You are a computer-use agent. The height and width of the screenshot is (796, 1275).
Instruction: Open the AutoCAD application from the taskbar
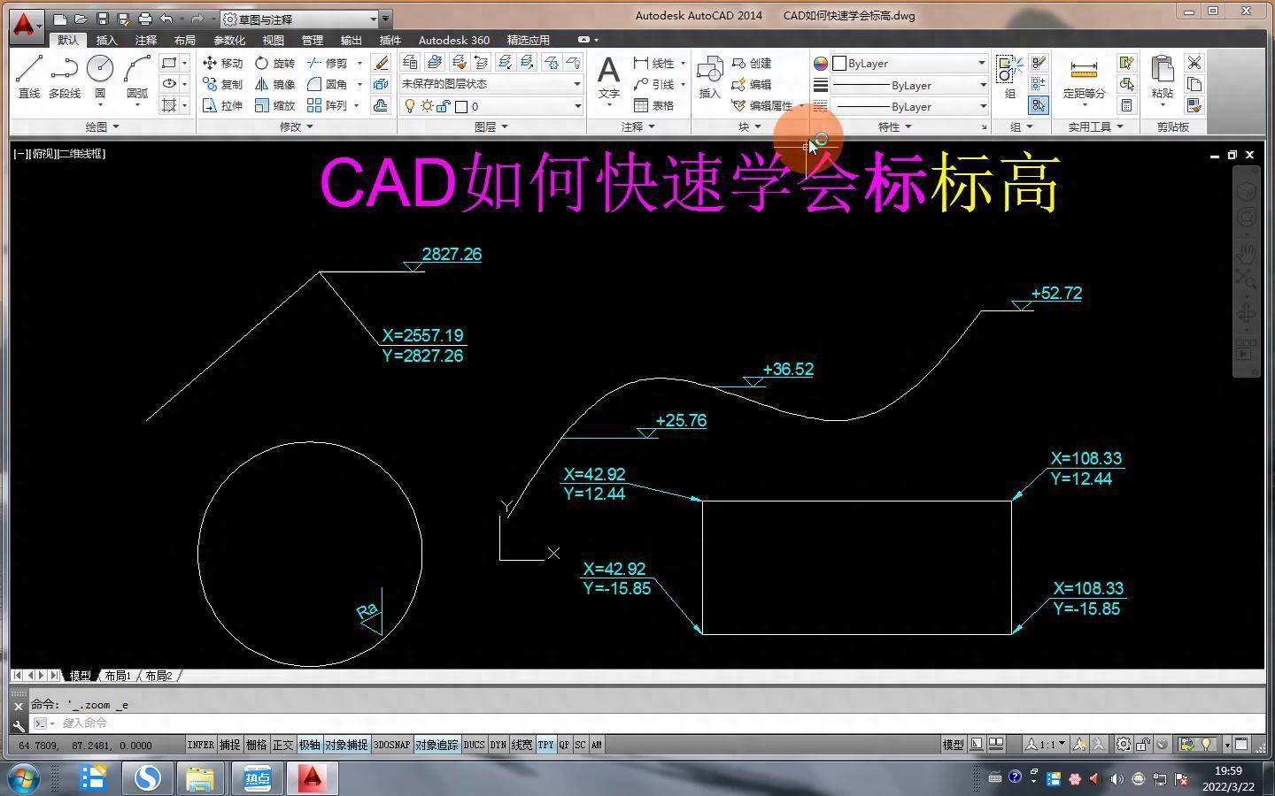click(x=311, y=778)
